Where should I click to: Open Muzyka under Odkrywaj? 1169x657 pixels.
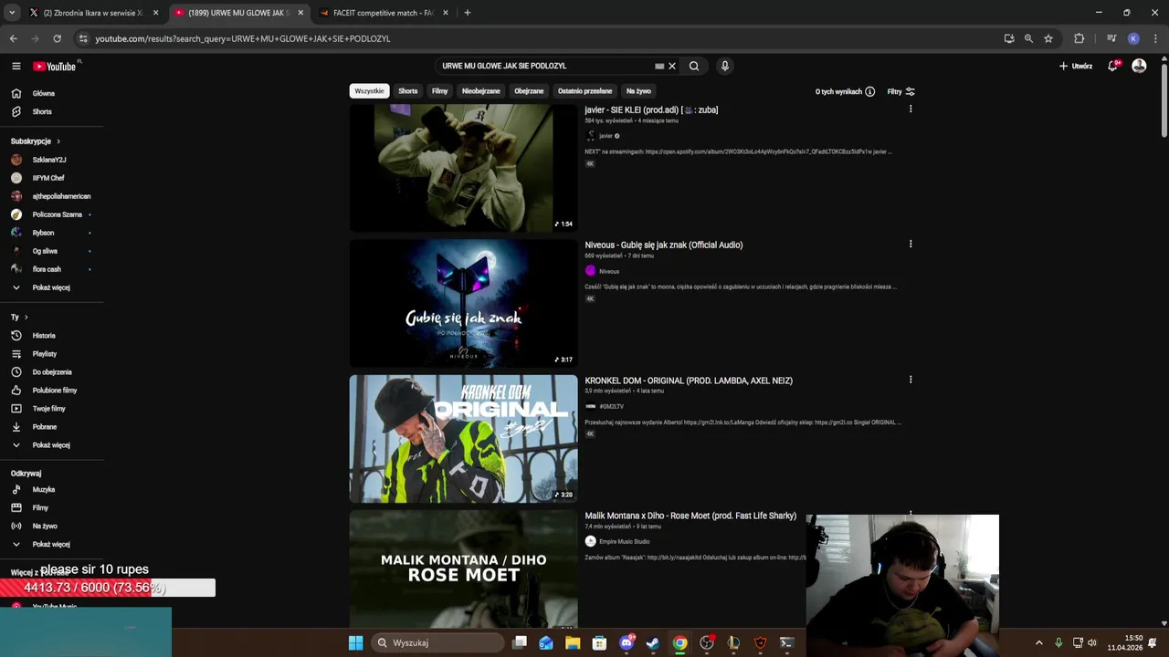pos(44,490)
